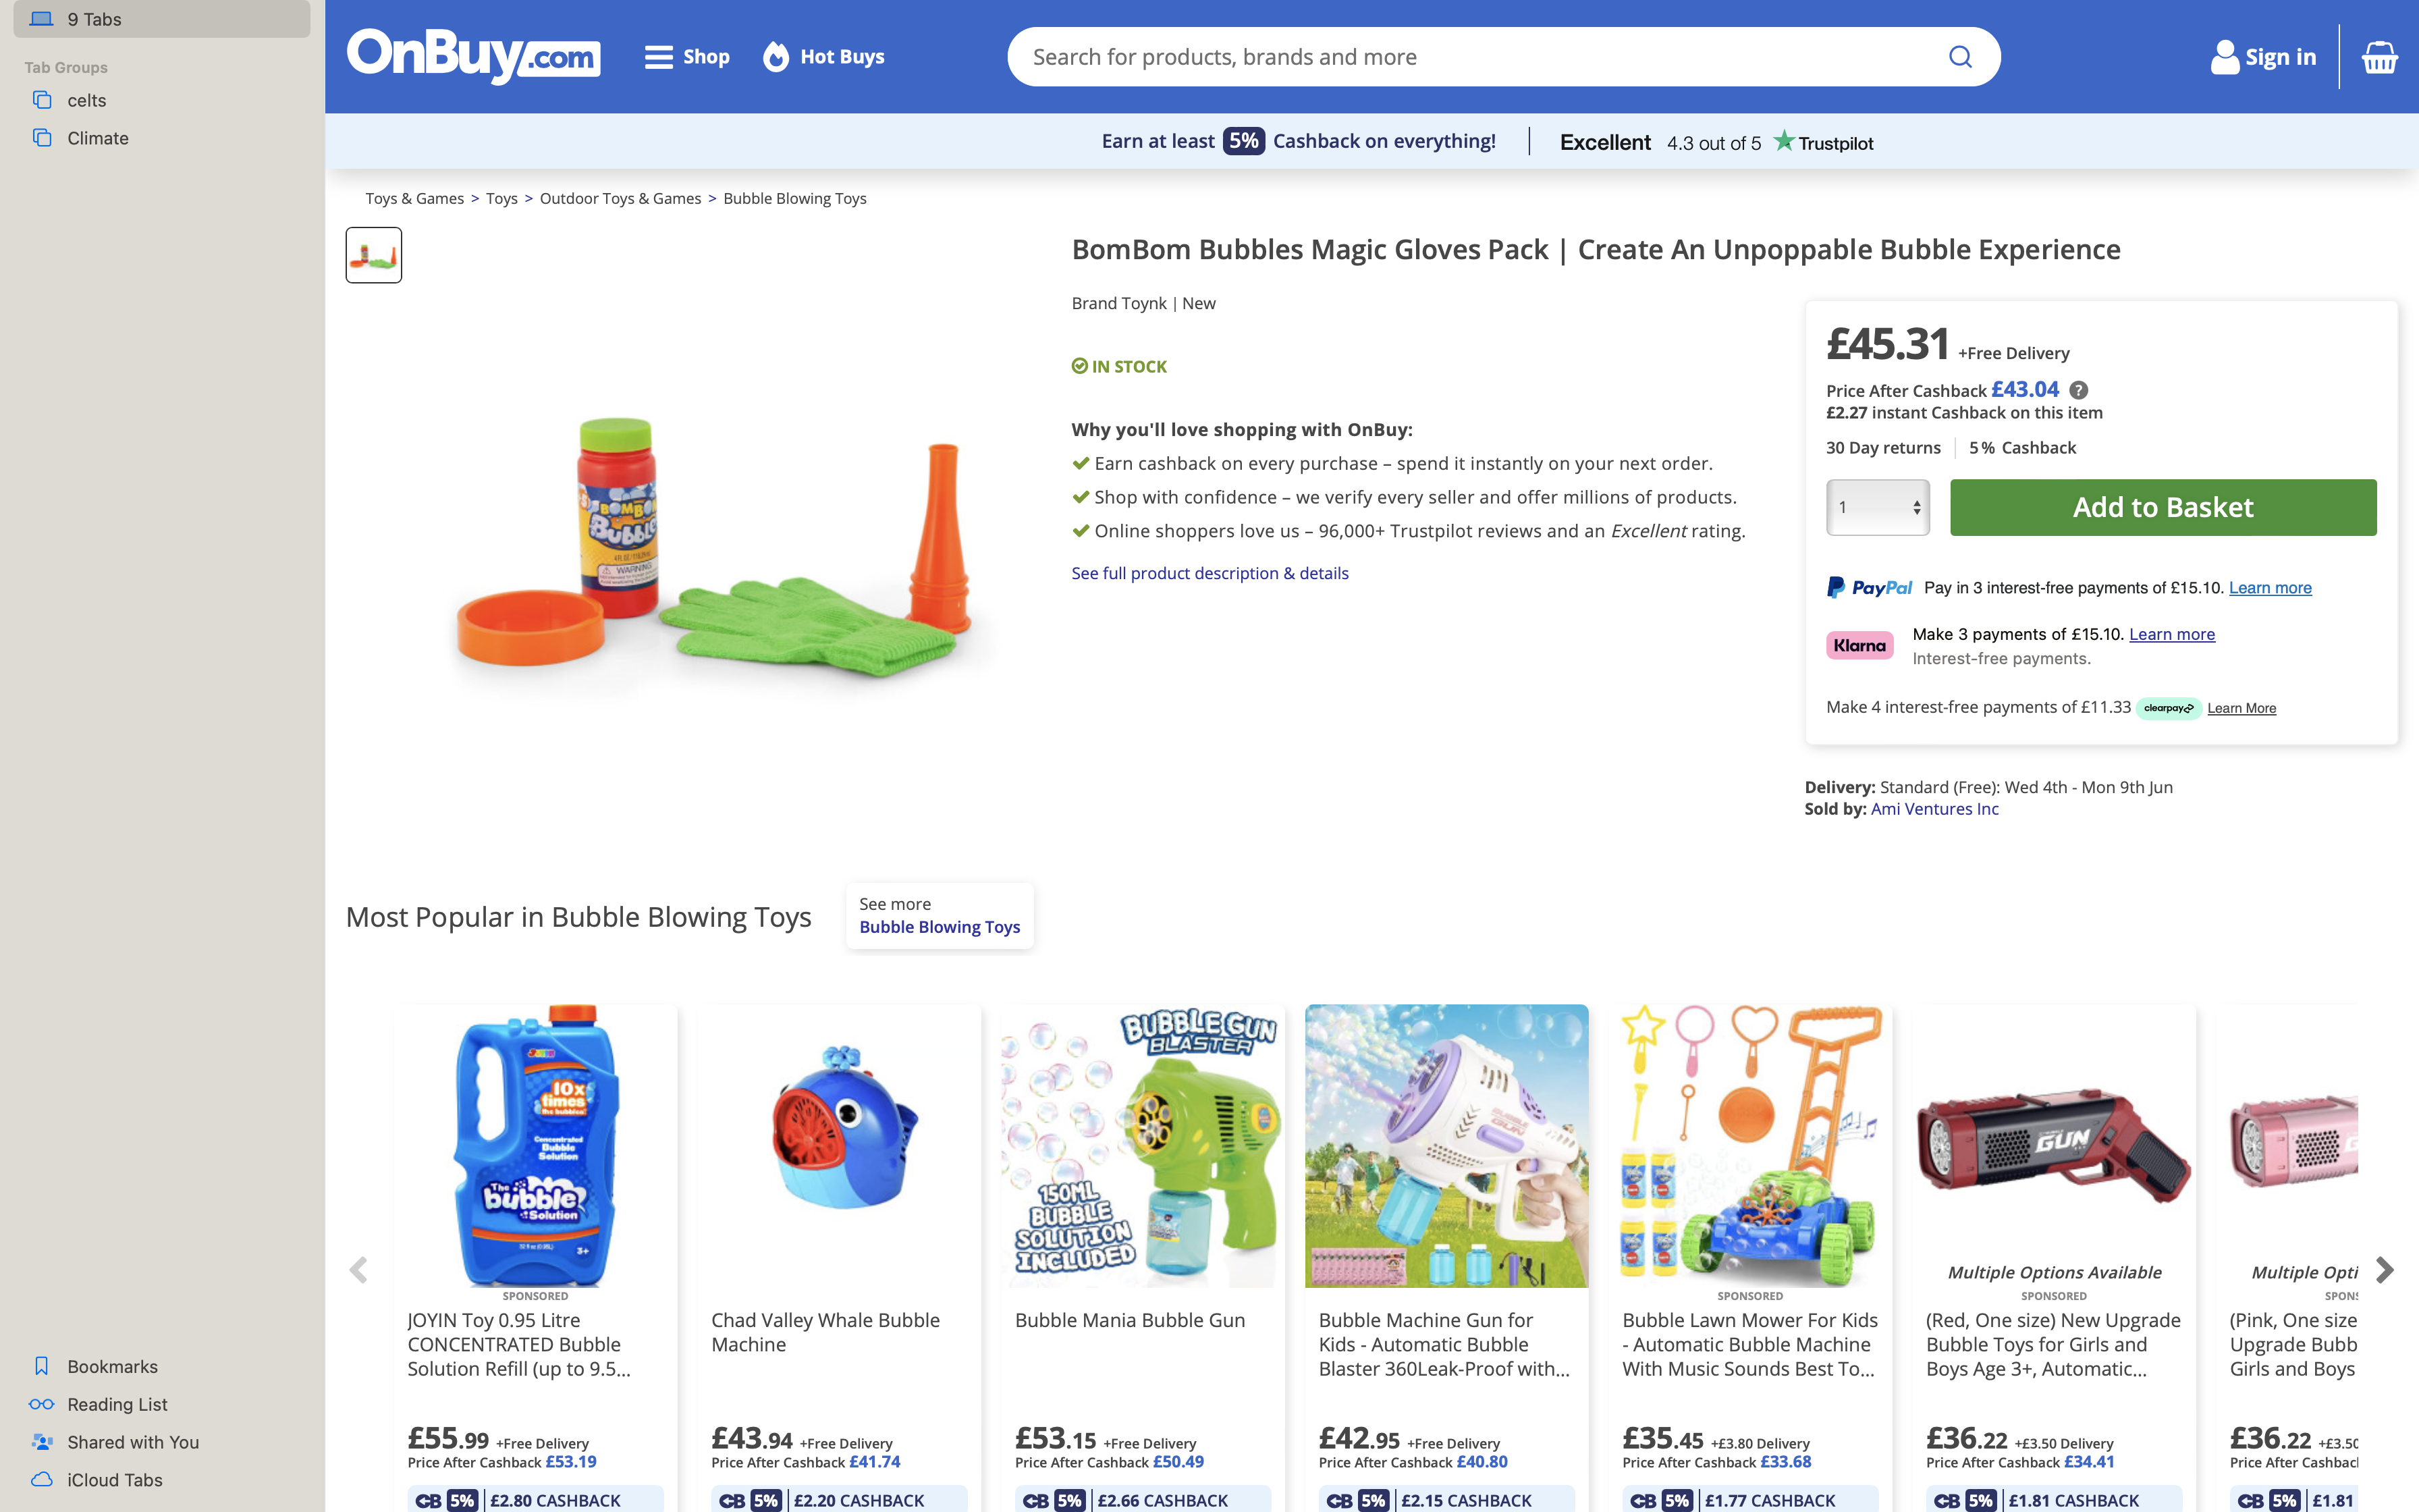Click Add to Basket button
The width and height of the screenshot is (2419, 1512).
(x=2163, y=507)
